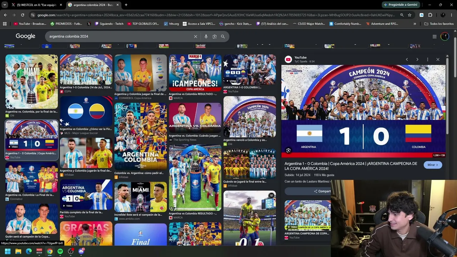This screenshot has height=257, width=457.
Task: Open the preview title Argentina 1 - 0 Colombia link
Action: tap(351, 166)
